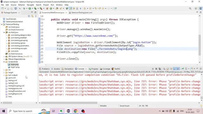This screenshot has width=203, height=114.
Task: Collapse the src/test/java folder
Action: pyautogui.click(x=4, y=32)
